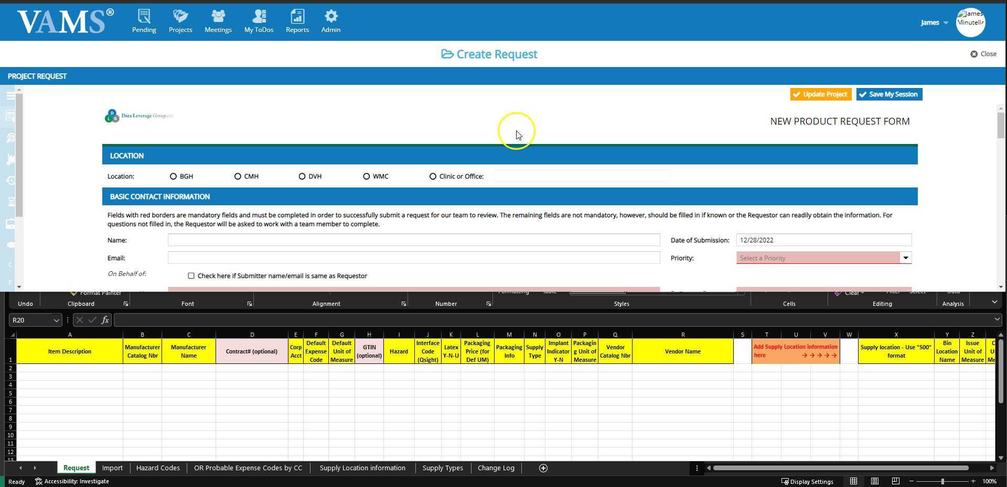The height and width of the screenshot is (487, 1007).
Task: Click the Save My Session button
Action: pyautogui.click(x=888, y=94)
